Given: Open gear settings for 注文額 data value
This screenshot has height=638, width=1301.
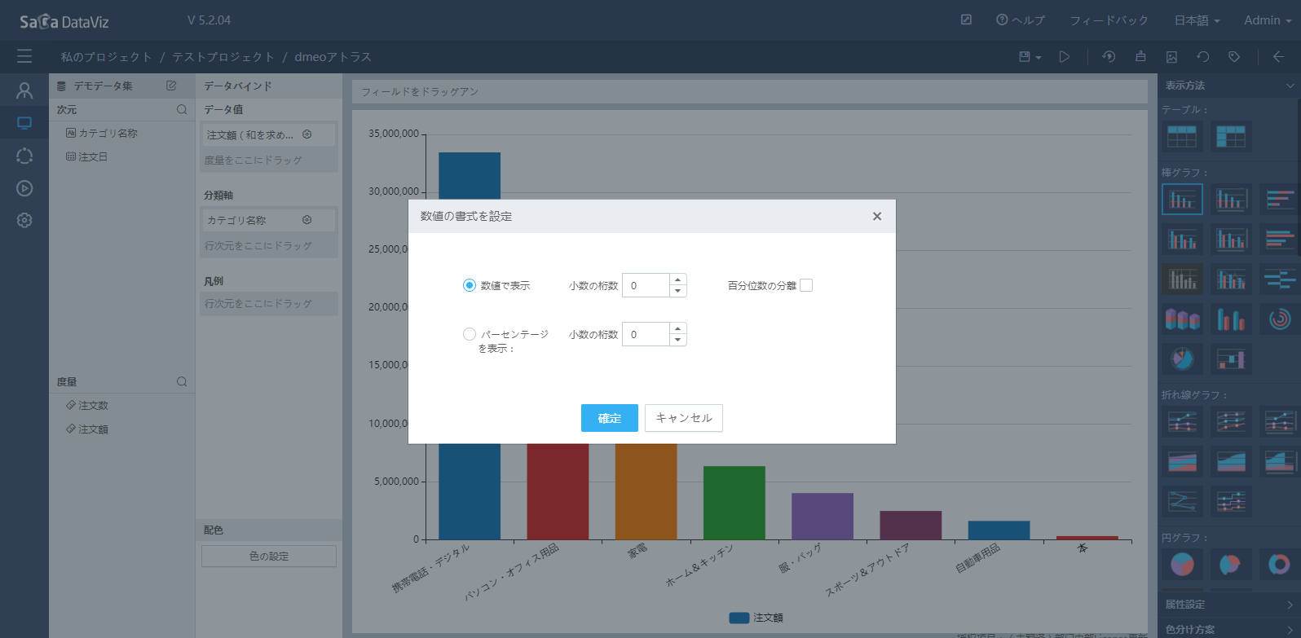Looking at the screenshot, I should [x=307, y=134].
